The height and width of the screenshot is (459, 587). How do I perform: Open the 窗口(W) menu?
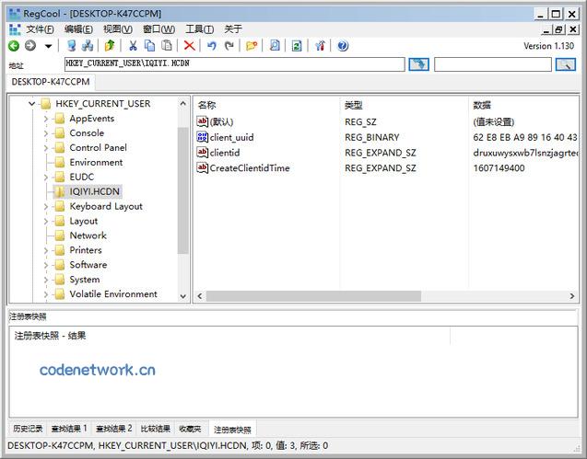click(158, 29)
